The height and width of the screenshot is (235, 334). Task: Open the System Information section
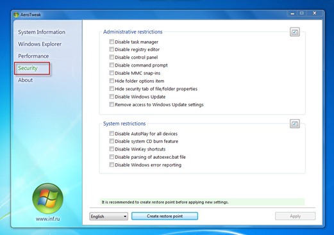pyautogui.click(x=42, y=32)
